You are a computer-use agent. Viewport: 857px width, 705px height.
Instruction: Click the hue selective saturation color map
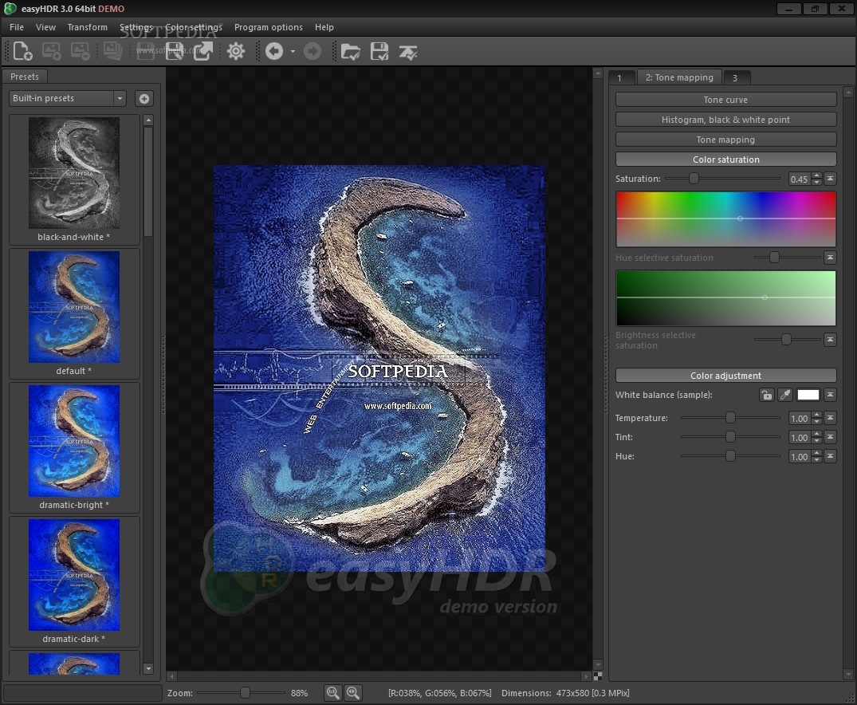tap(725, 219)
